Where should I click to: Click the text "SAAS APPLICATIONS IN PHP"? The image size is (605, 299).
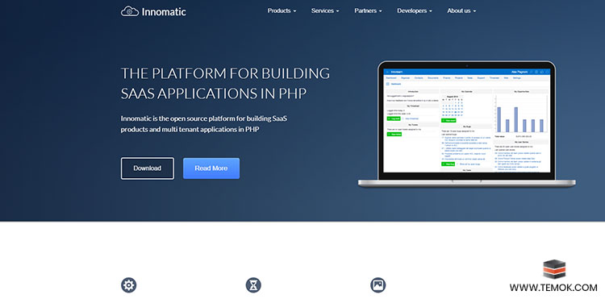214,93
